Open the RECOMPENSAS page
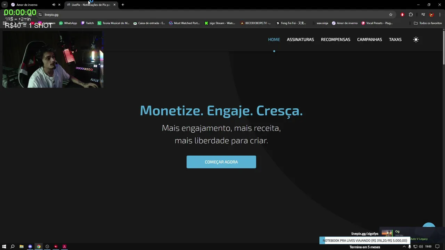Viewport: 445px width, 250px height. (335, 40)
